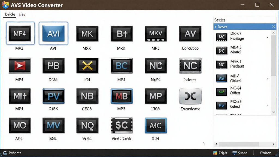Open the red play-button video icon
Image resolution: width=279 pixels, height=157 pixels.
(20, 65)
